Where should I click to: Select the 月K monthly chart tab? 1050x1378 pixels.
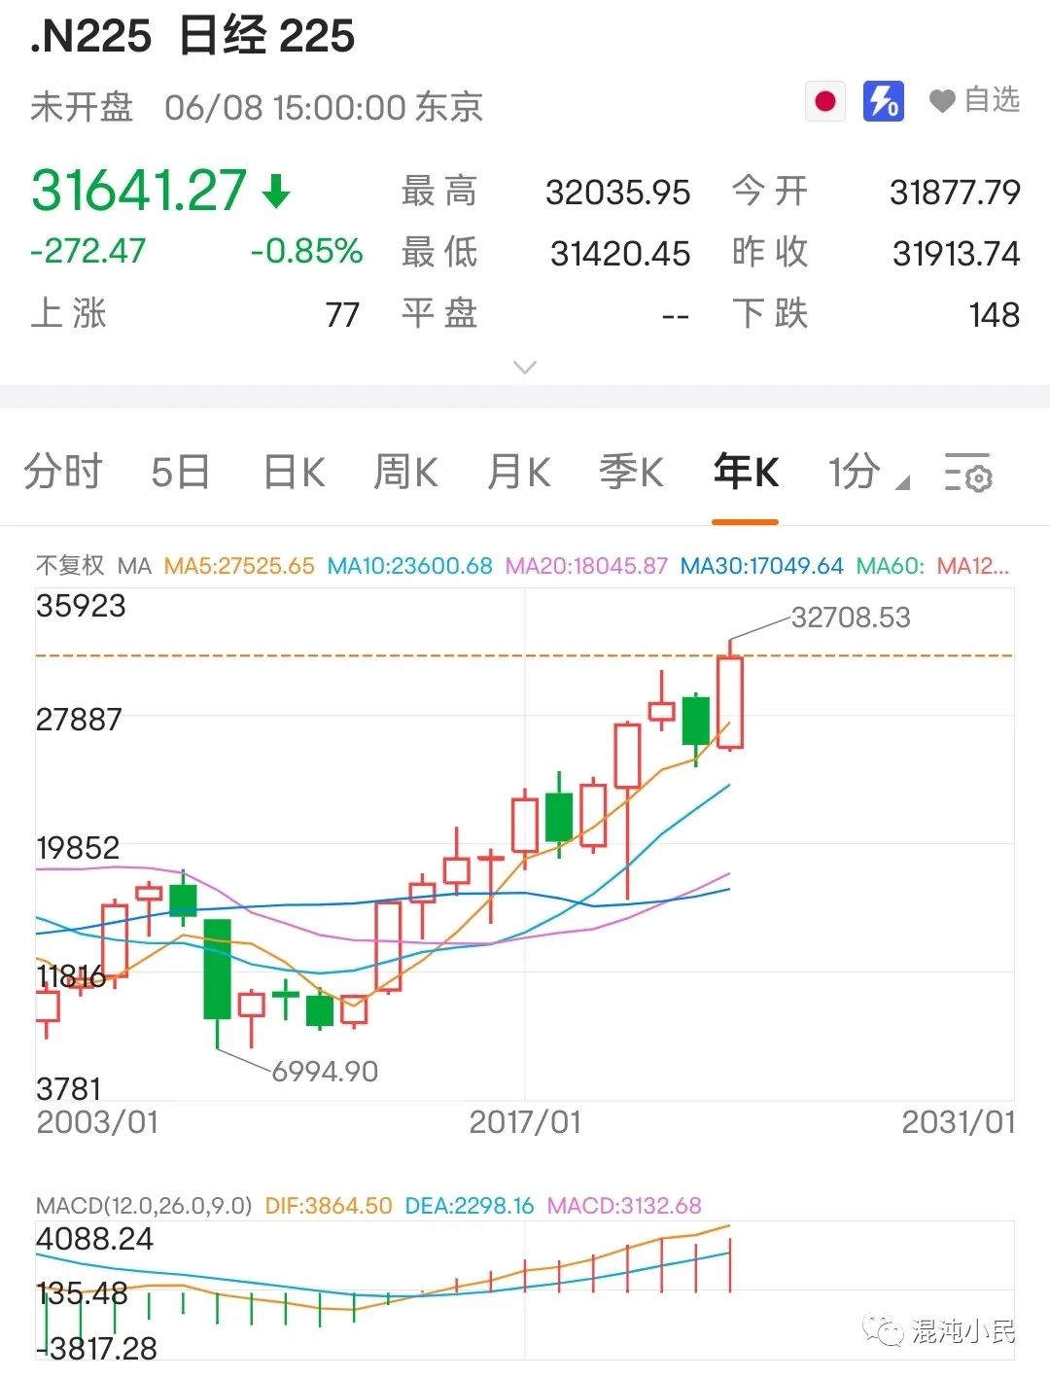pyautogui.click(x=519, y=473)
